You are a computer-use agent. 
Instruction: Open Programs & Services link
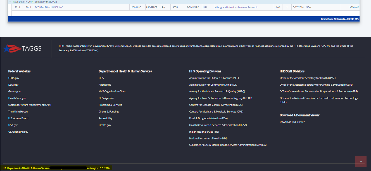pyautogui.click(x=110, y=105)
